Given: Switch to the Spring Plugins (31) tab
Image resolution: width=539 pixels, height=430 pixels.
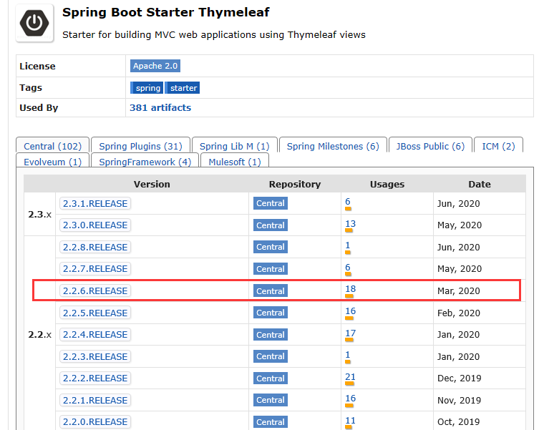Looking at the screenshot, I should click(140, 146).
